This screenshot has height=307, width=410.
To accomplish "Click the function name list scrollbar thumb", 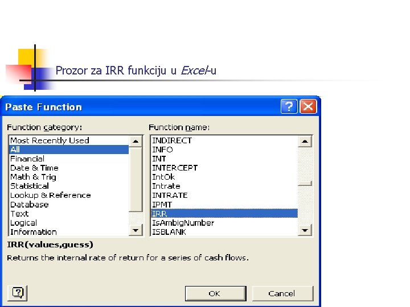I will pyautogui.click(x=305, y=183).
